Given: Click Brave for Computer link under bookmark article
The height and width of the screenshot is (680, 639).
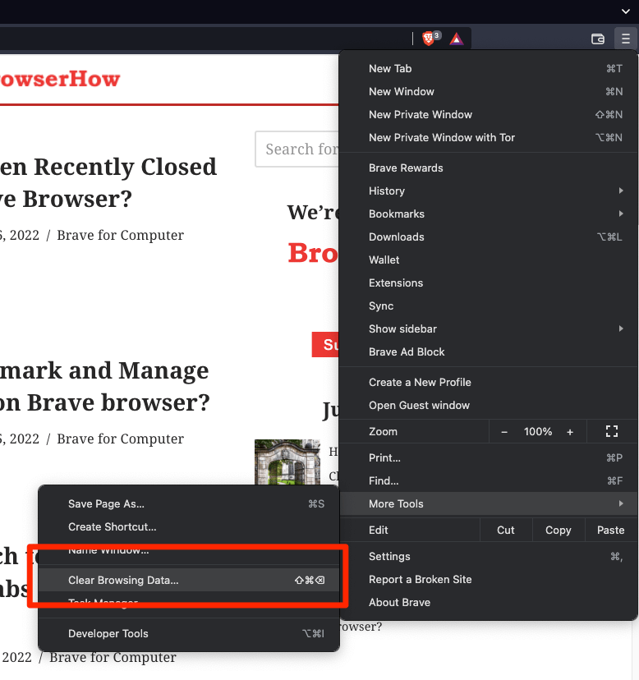Looking at the screenshot, I should [120, 439].
